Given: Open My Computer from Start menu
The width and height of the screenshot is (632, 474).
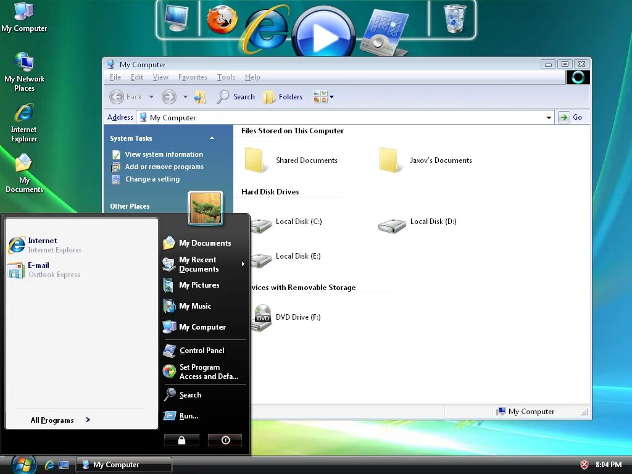Looking at the screenshot, I should pyautogui.click(x=194, y=327).
